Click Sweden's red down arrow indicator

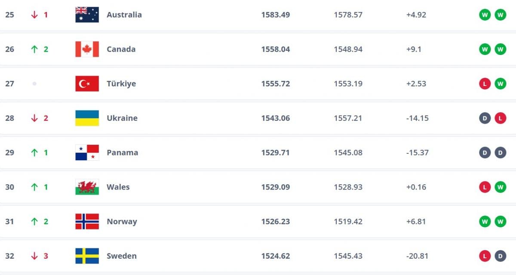point(34,256)
